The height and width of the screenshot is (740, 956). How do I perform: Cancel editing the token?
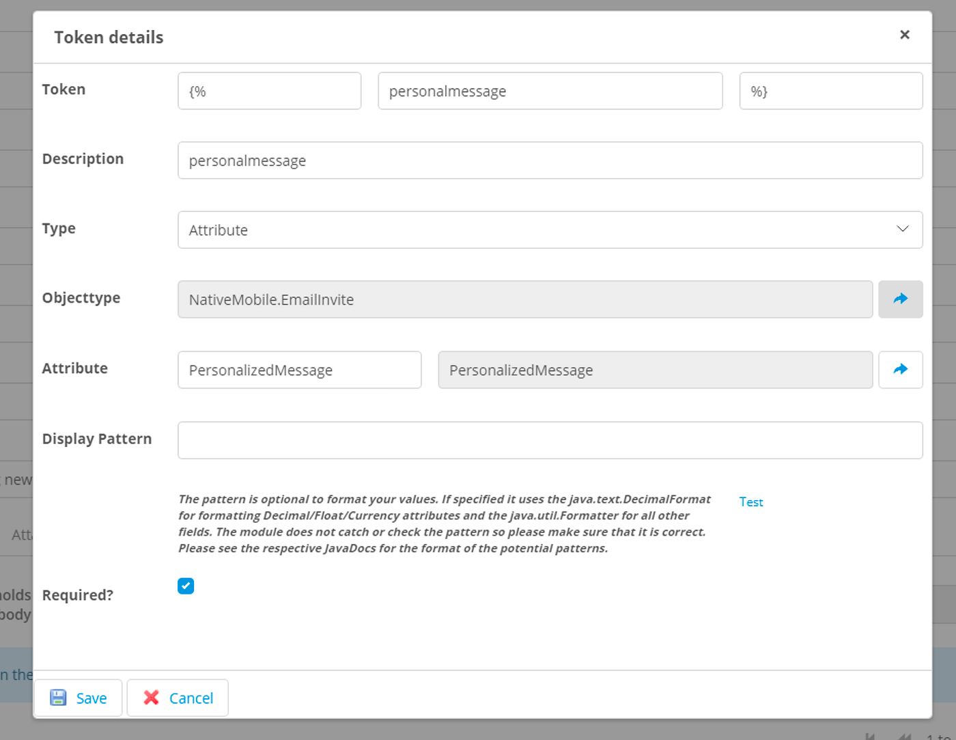tap(178, 698)
